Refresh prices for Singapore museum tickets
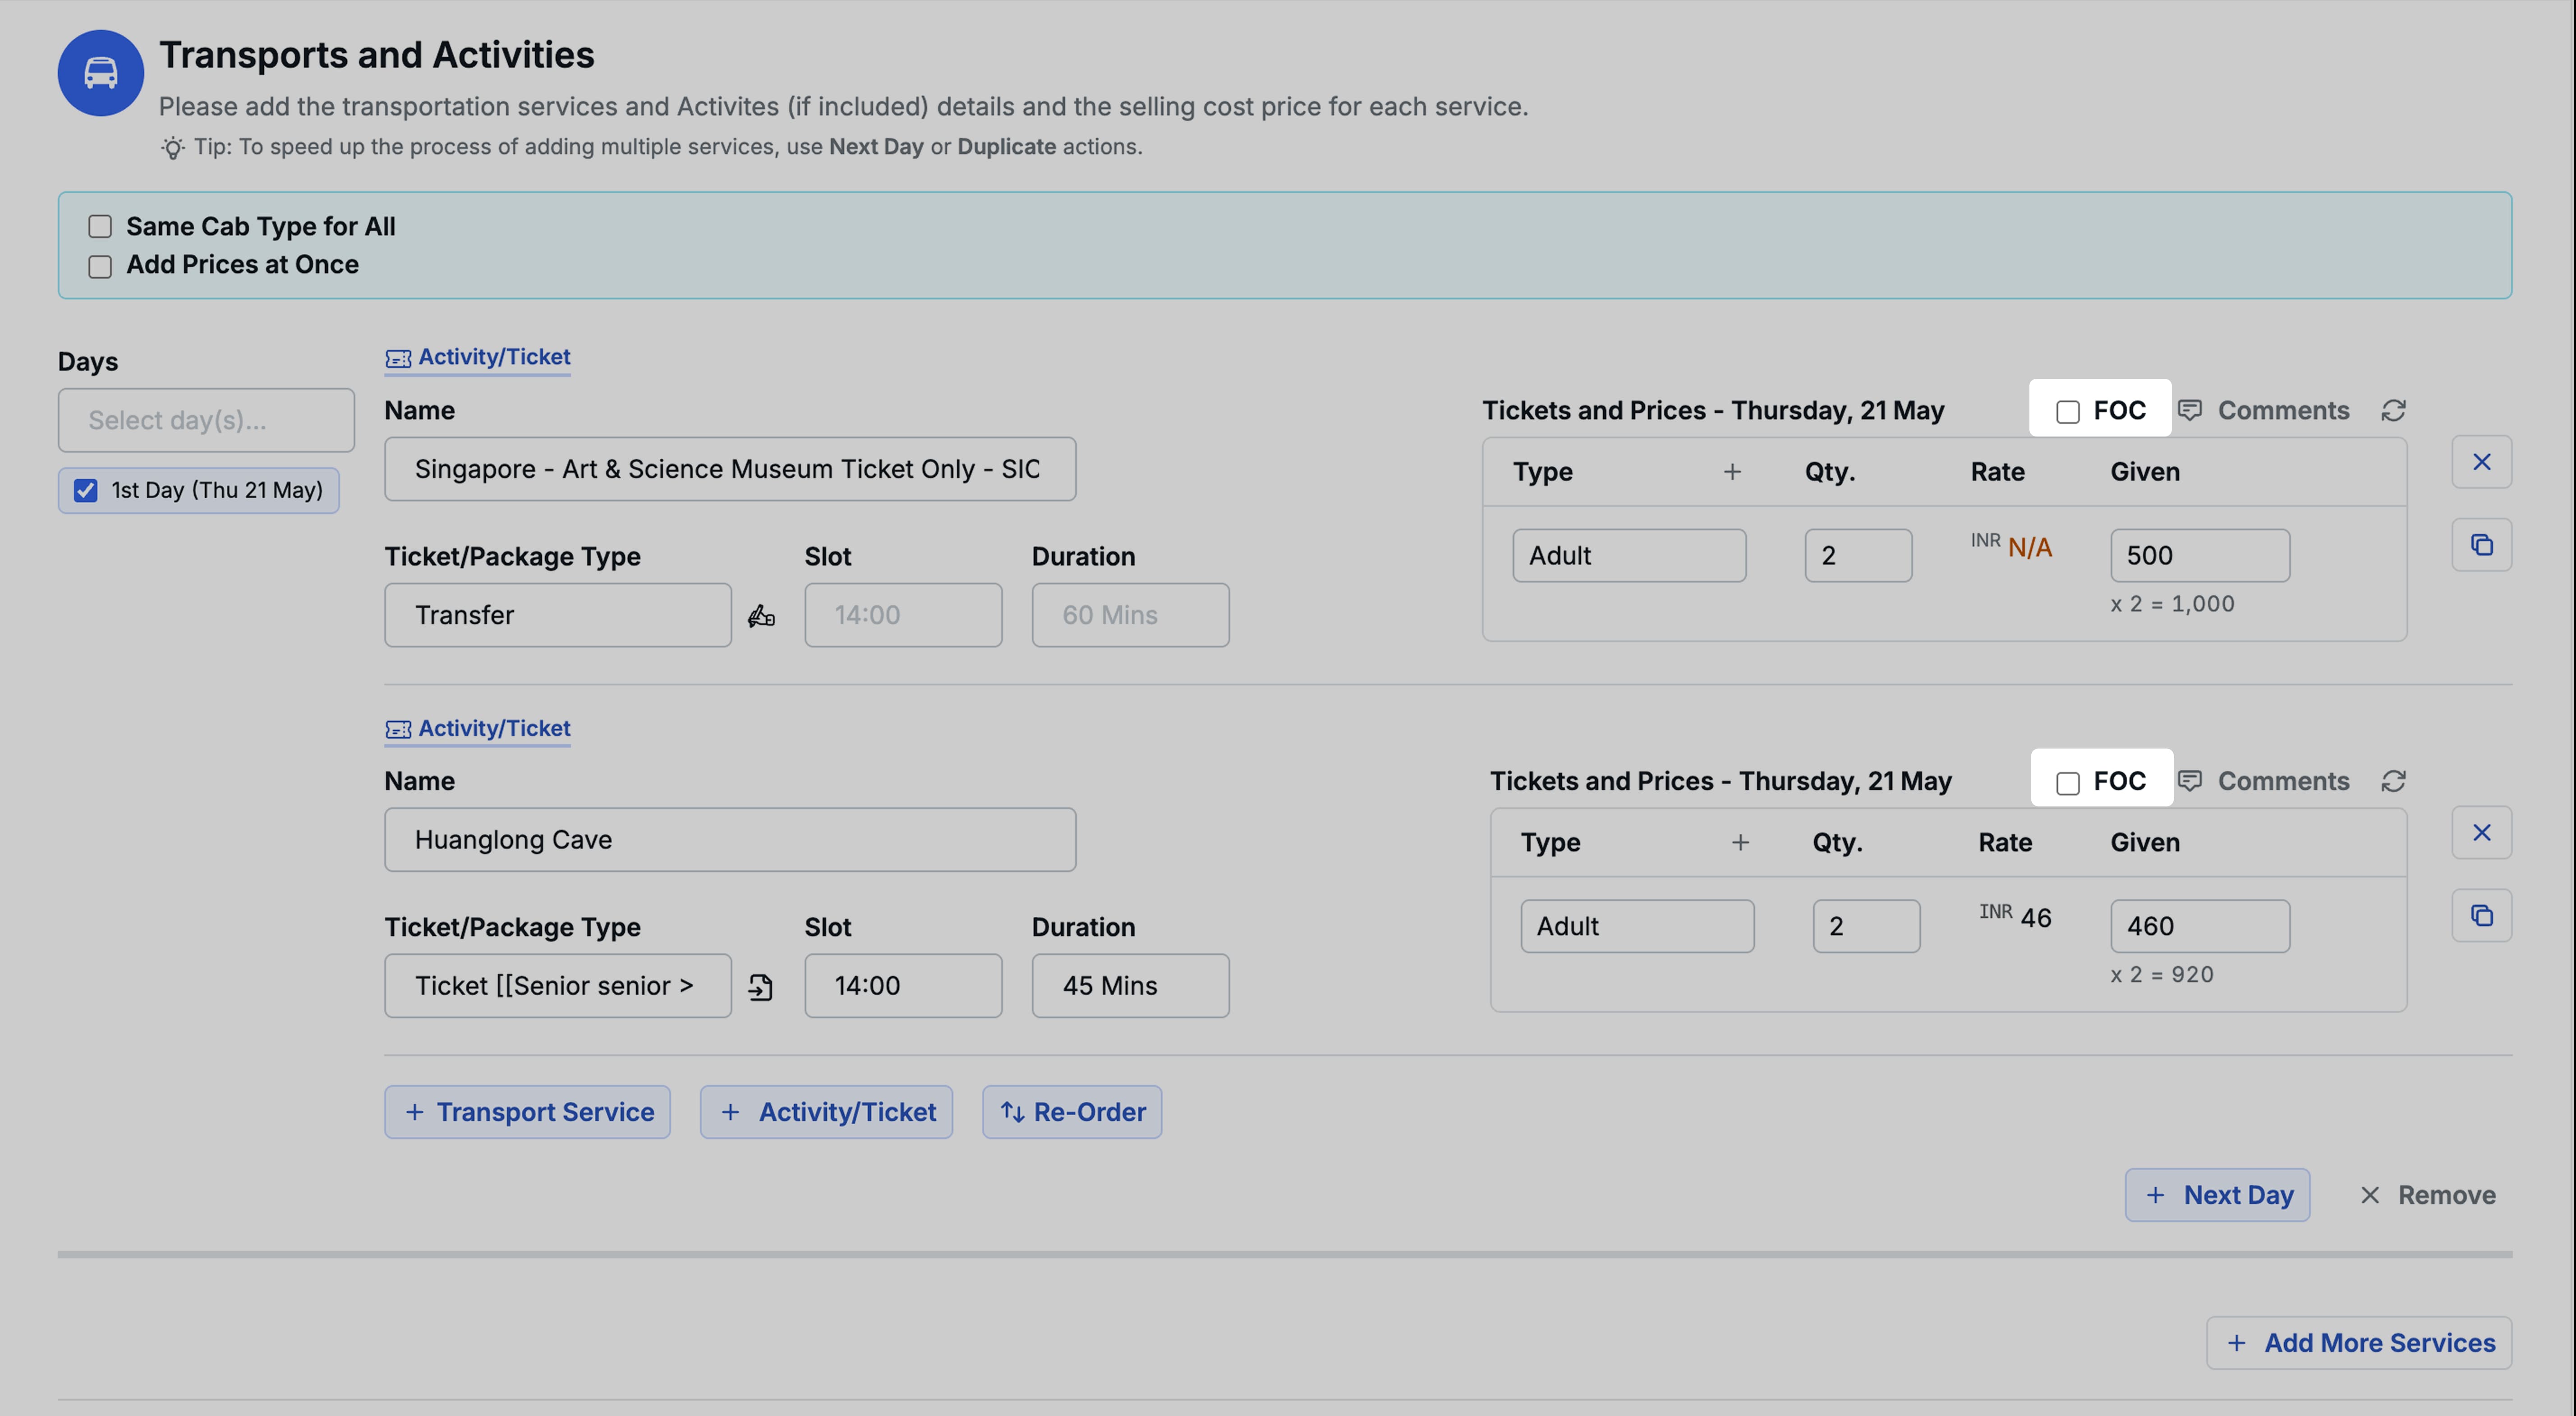2576x1416 pixels. (2393, 411)
